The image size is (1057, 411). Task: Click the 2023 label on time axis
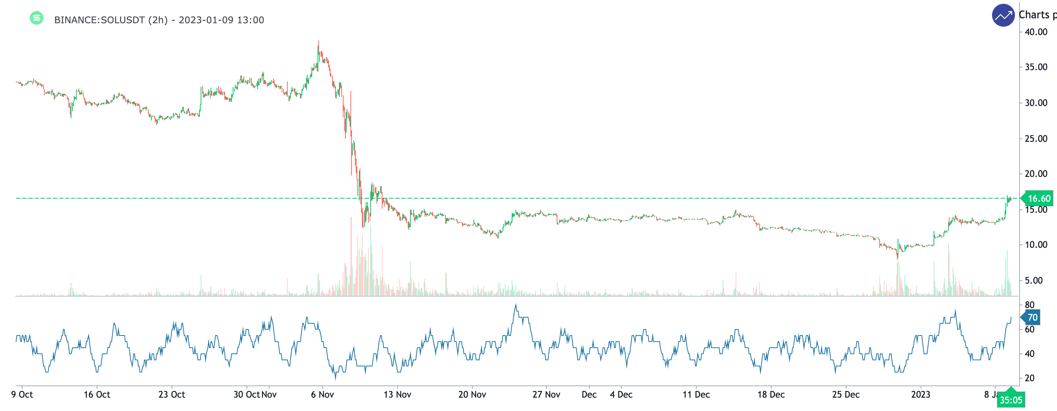point(920,395)
